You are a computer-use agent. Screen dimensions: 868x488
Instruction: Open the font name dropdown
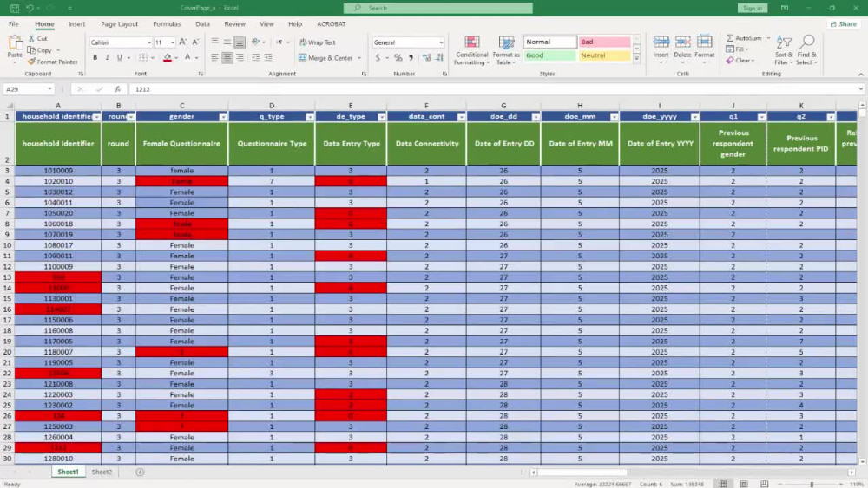point(149,42)
